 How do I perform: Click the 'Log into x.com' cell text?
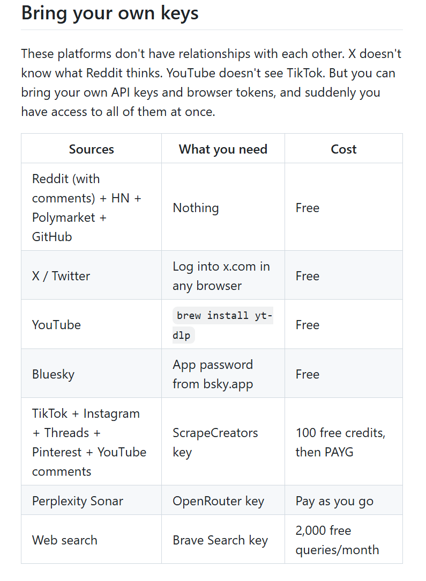tap(221, 275)
